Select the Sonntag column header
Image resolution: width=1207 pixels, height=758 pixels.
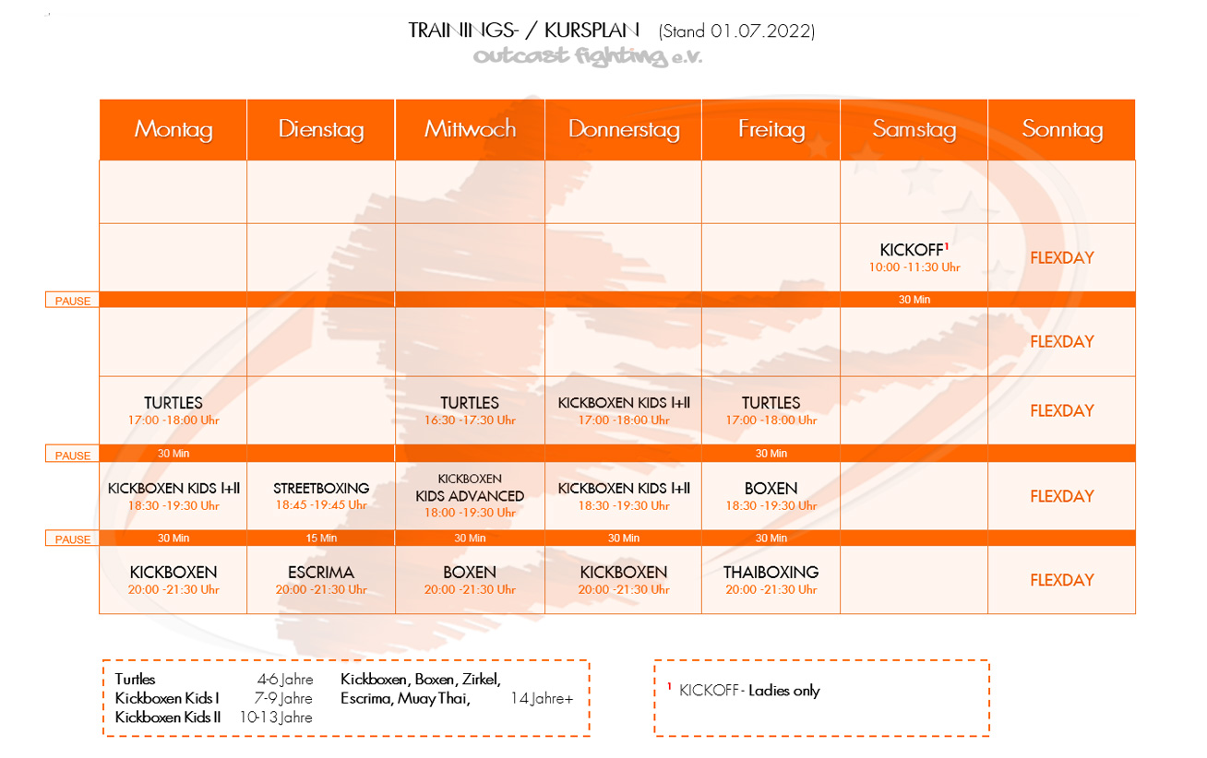pos(1062,130)
